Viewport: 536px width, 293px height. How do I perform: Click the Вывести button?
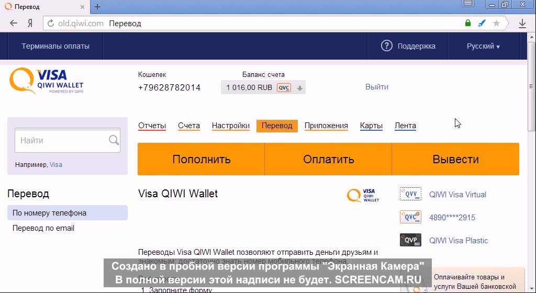point(456,159)
